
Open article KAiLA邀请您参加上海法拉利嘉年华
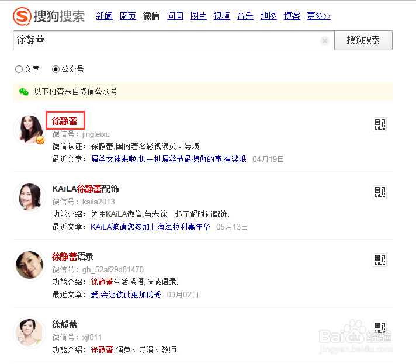150,227
